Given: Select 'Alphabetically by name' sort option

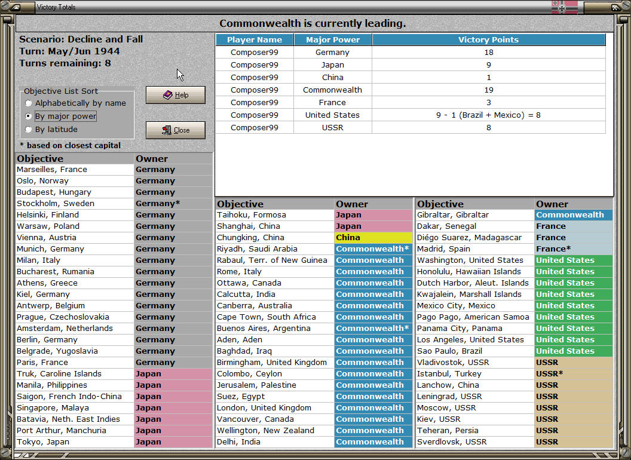Looking at the screenshot, I should (x=76, y=103).
